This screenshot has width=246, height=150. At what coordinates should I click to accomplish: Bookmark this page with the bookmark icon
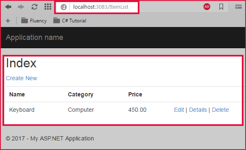[221, 7]
